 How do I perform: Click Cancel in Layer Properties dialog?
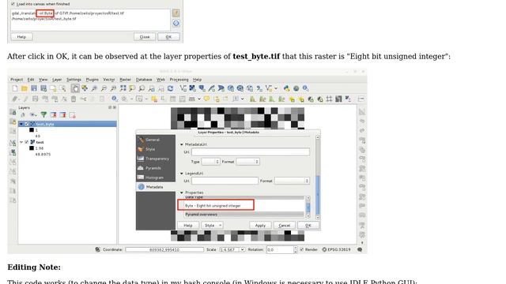pyautogui.click(x=285, y=226)
